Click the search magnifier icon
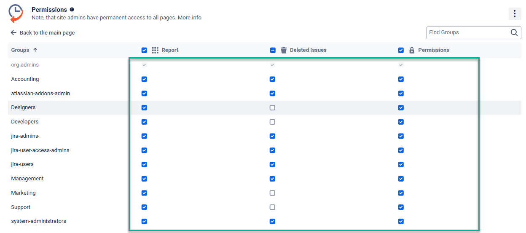The image size is (526, 233). (514, 32)
